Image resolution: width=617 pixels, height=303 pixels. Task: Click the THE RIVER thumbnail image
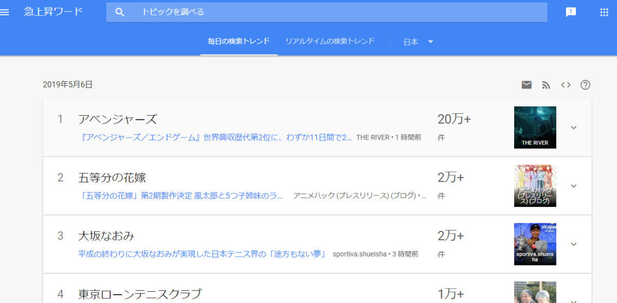pyautogui.click(x=535, y=128)
